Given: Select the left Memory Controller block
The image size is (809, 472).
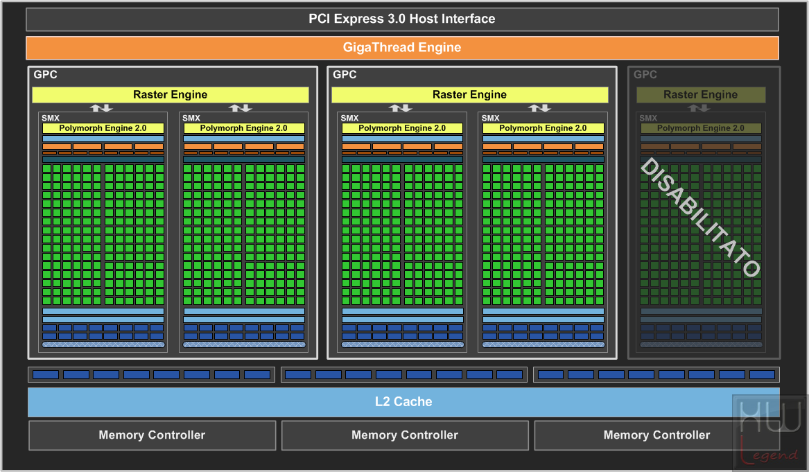Looking at the screenshot, I should [x=153, y=435].
